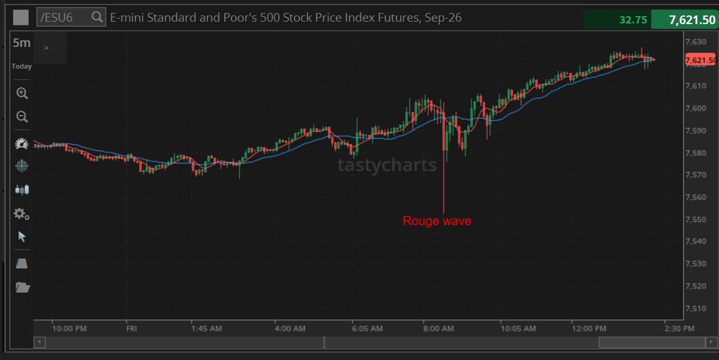Open the indicators gauge icon
719x360 pixels.
click(22, 144)
